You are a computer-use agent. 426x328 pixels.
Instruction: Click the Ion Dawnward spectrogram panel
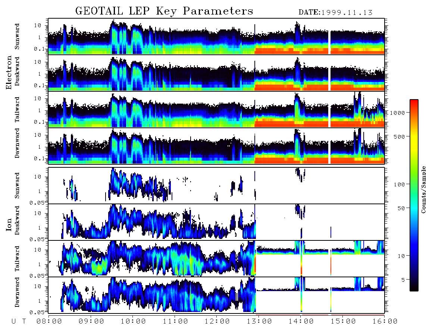(216, 295)
